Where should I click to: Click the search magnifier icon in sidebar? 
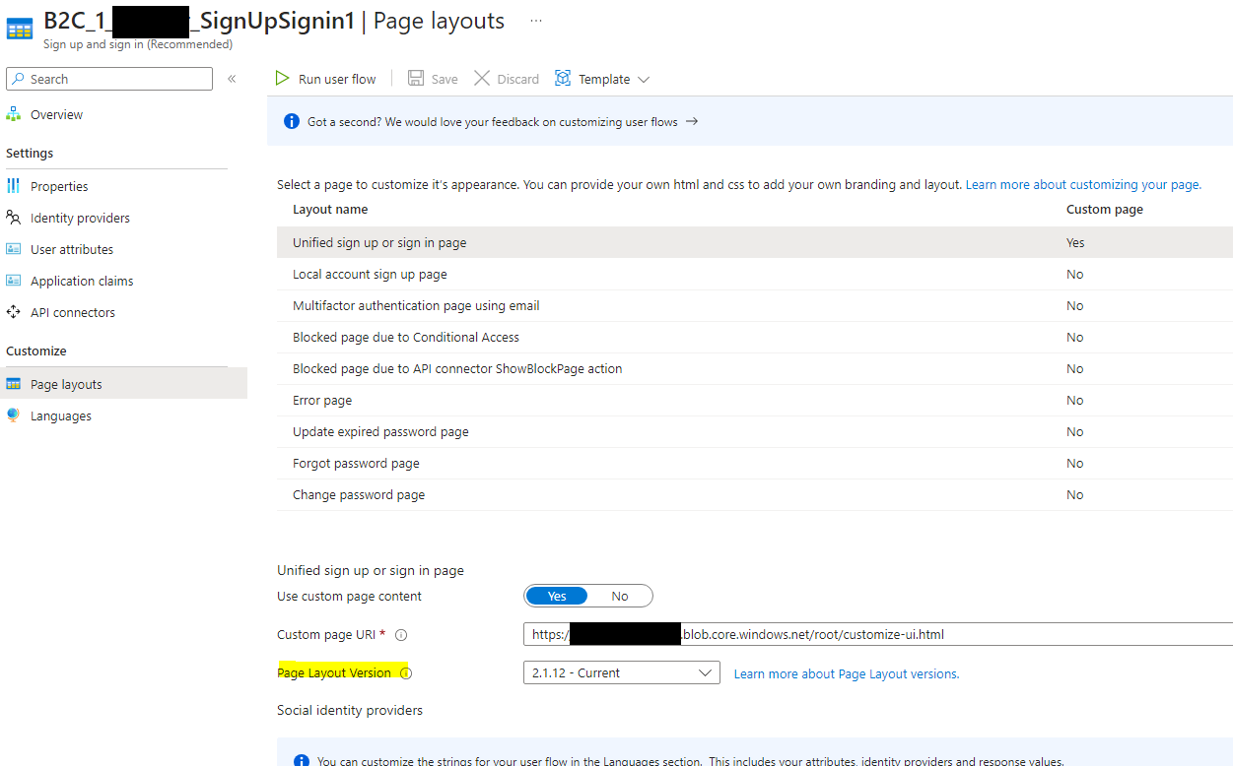click(17, 79)
